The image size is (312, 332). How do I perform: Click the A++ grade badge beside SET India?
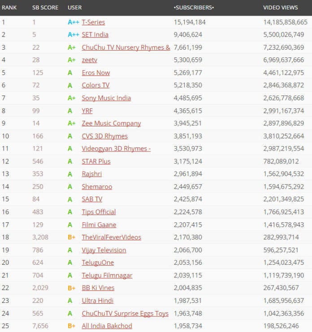pos(73,34)
